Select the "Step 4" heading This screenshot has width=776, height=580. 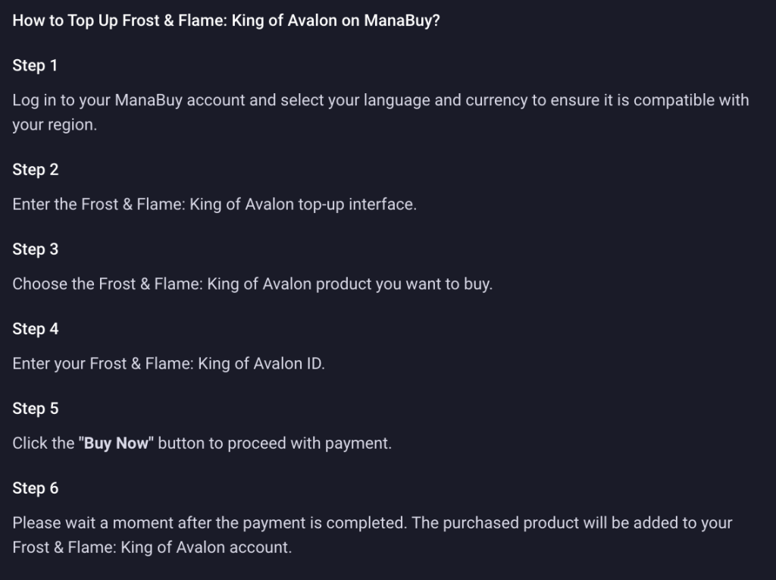tap(36, 329)
